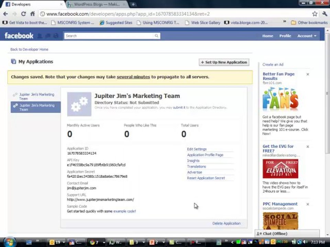Open PowerPoint taskbar group
This screenshot has height=247, width=330.
(157, 242)
